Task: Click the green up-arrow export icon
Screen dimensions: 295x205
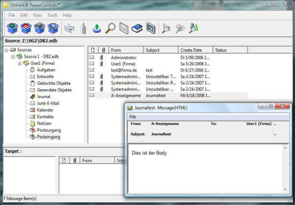Action: (97, 28)
